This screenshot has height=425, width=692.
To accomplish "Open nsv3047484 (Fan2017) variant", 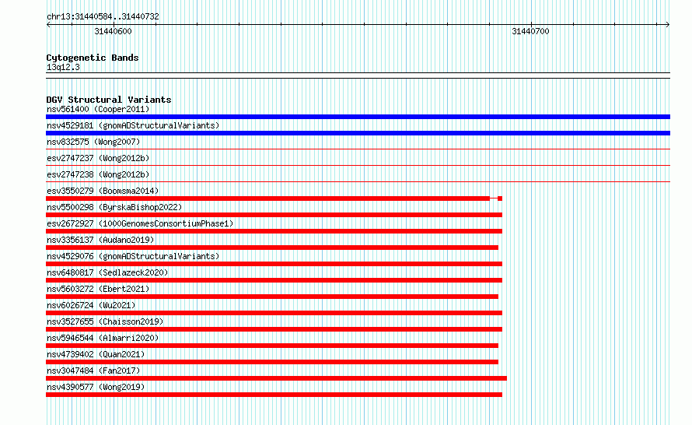I will 93,371.
